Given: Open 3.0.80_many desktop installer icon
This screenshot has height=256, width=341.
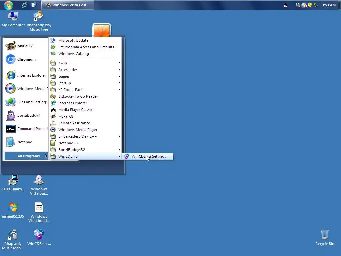Looking at the screenshot, I should tap(13, 183).
